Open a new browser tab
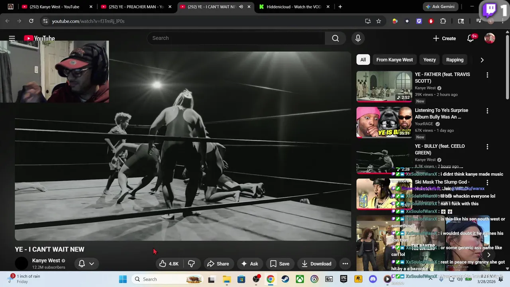The image size is (510, 287). pyautogui.click(x=340, y=7)
